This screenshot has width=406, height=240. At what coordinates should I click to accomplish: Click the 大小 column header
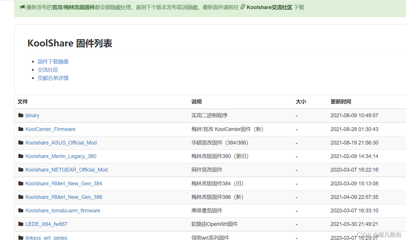tap(301, 102)
